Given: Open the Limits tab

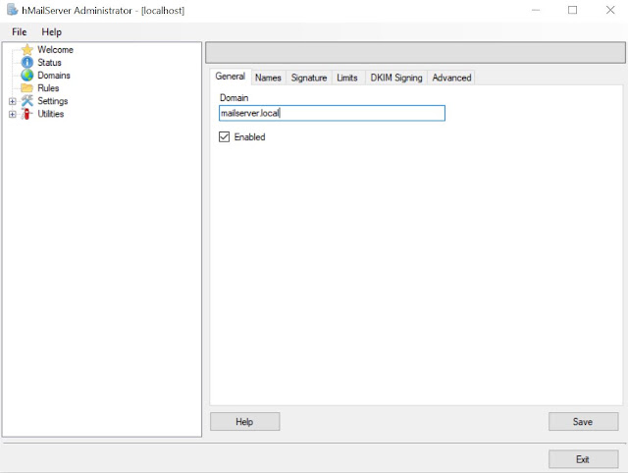Looking at the screenshot, I should [346, 78].
